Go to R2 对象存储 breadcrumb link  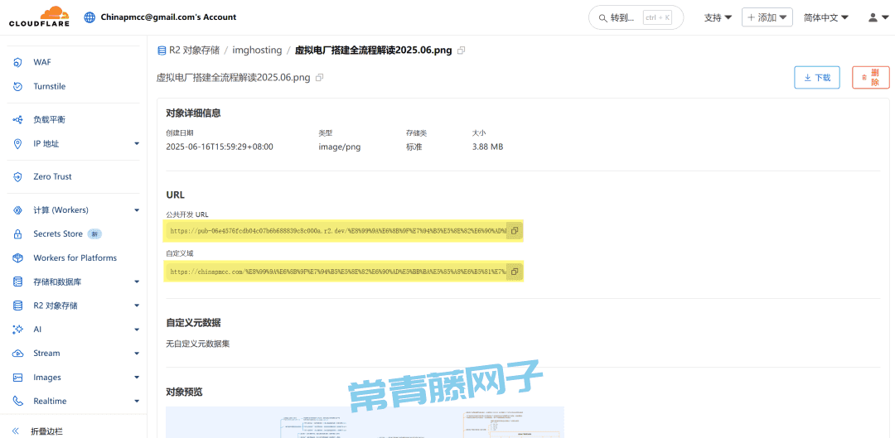(x=194, y=51)
